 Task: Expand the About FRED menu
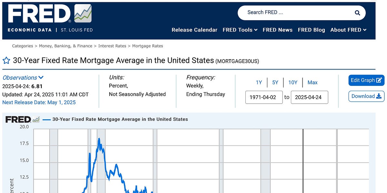pyautogui.click(x=348, y=30)
